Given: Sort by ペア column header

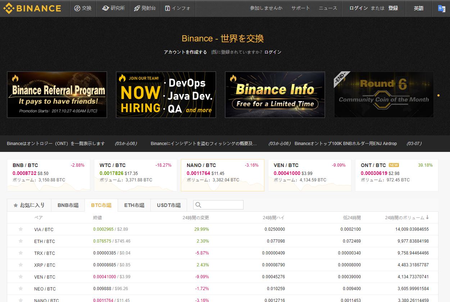Looking at the screenshot, I should tap(39, 218).
